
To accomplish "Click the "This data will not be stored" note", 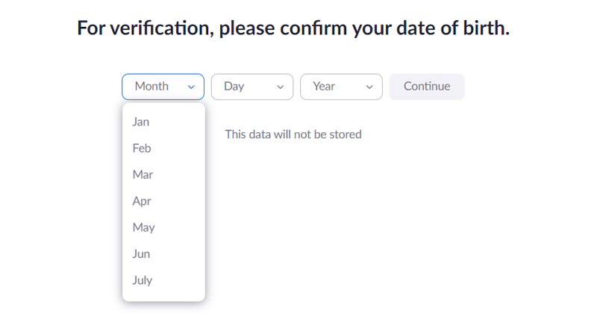I will [293, 134].
